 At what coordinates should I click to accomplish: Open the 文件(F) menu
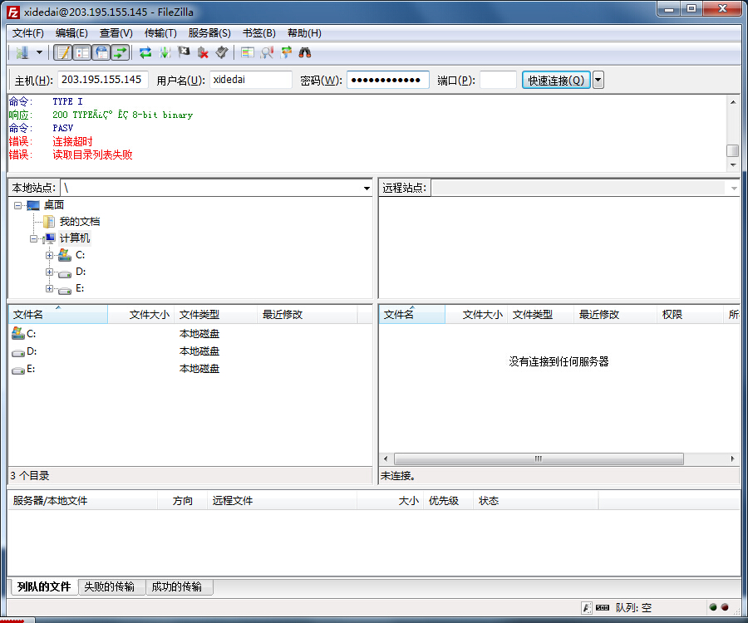tap(28, 33)
